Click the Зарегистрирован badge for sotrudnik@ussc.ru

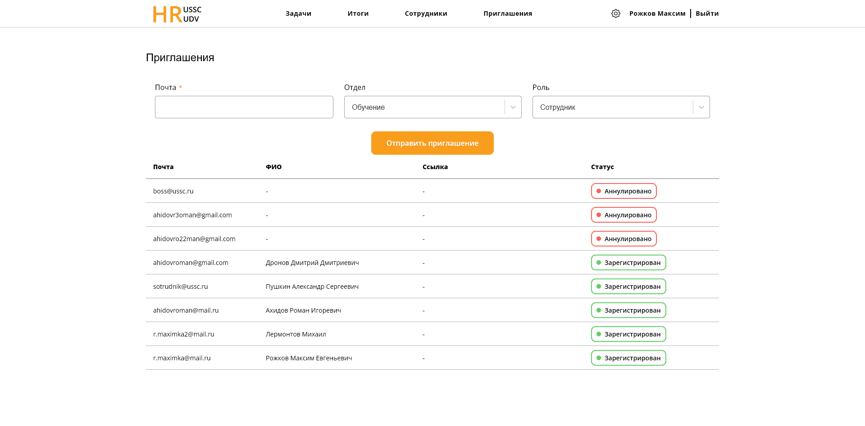pos(628,287)
